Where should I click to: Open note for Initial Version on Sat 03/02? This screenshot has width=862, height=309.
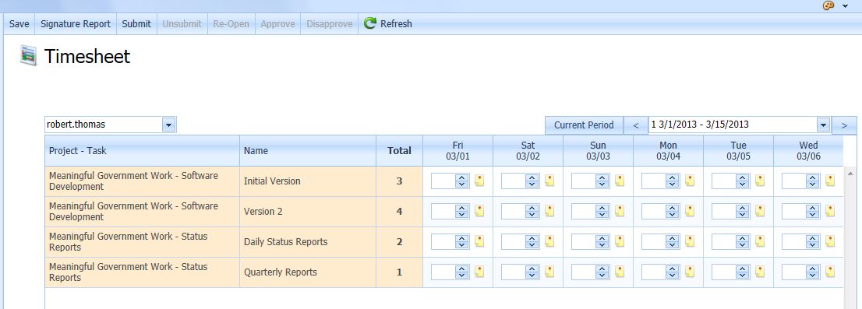point(549,181)
